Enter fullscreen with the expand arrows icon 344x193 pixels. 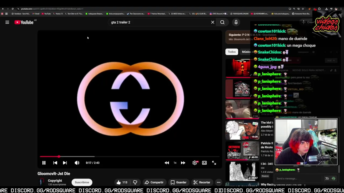click(x=214, y=163)
